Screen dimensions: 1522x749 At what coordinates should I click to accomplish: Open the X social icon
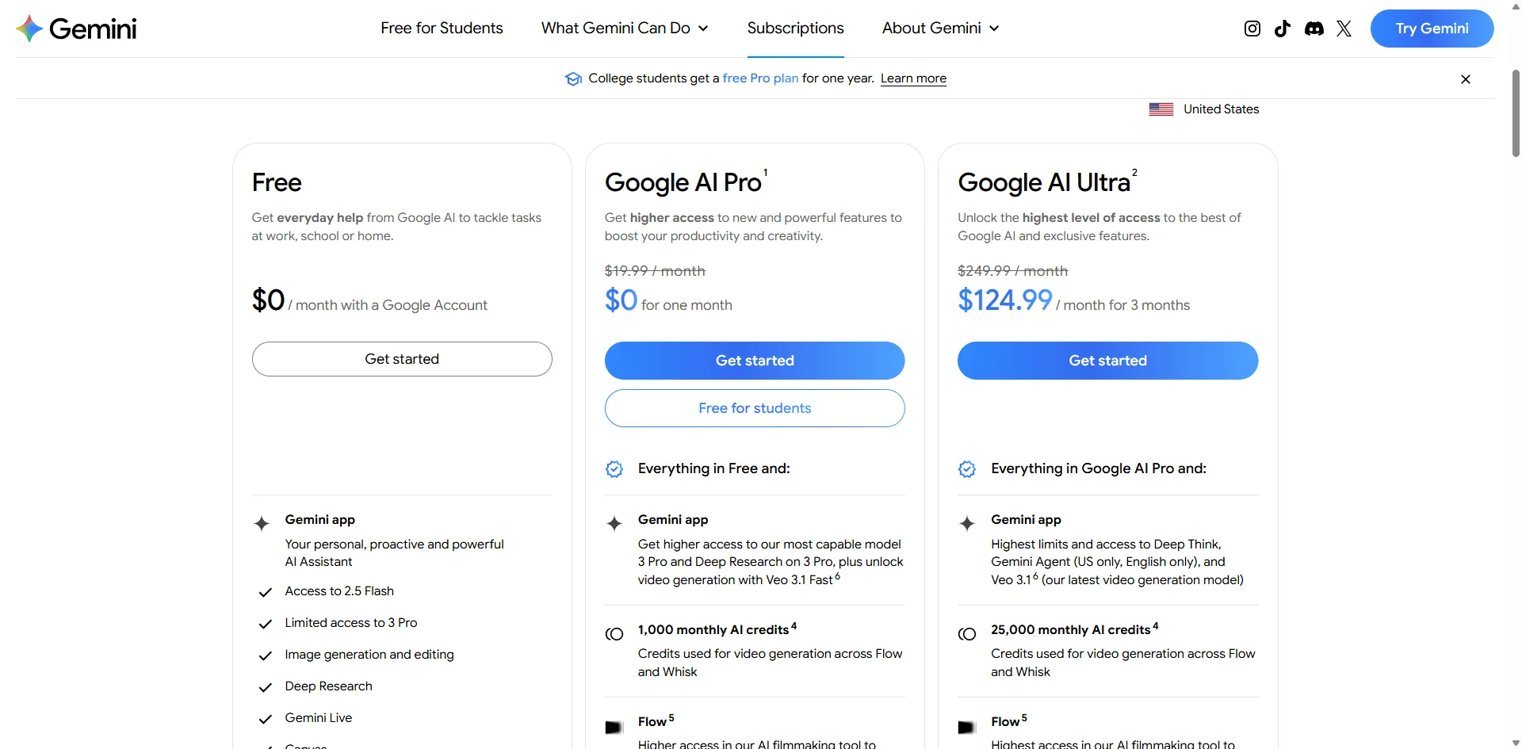[1344, 29]
